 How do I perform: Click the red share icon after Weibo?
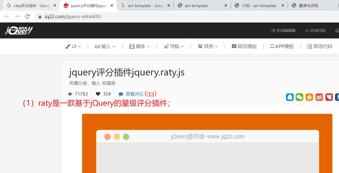click(x=329, y=97)
